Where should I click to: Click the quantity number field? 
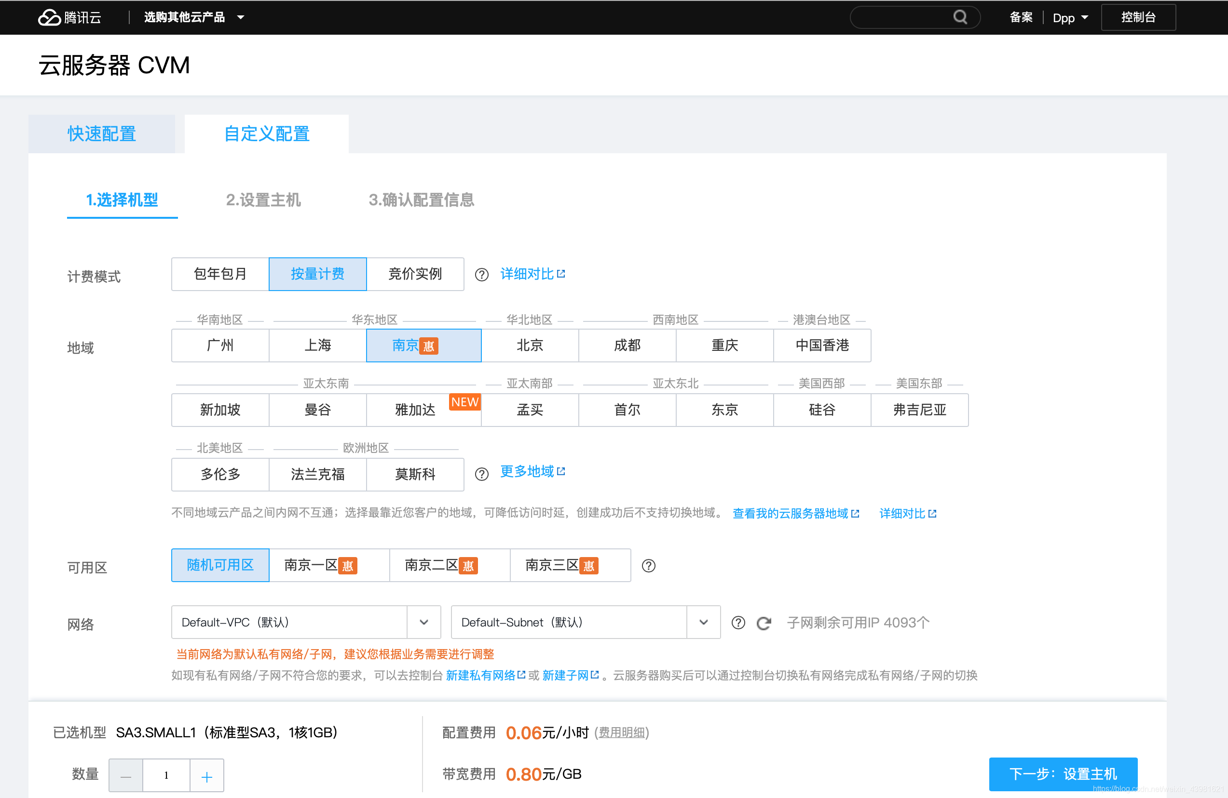point(166,775)
